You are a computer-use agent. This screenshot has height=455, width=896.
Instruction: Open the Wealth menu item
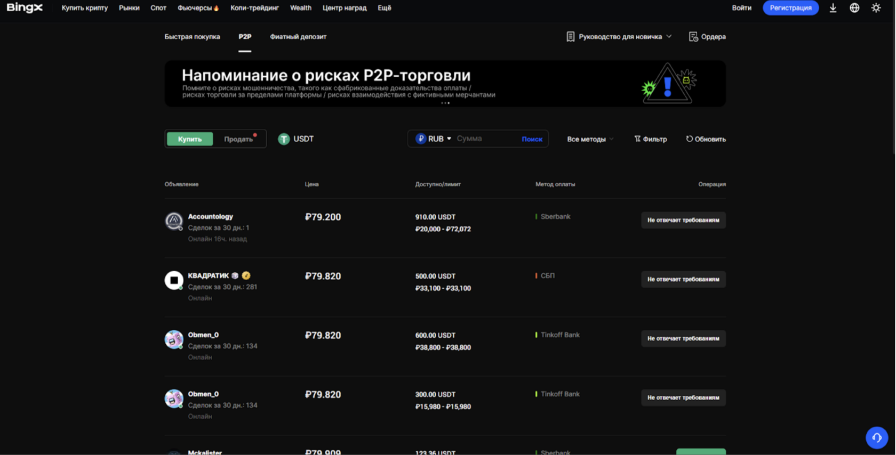[x=301, y=8]
